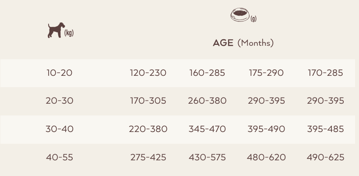Click the 345-470 feeding value
Image resolution: width=359 pixels, height=176 pixels.
207,129
